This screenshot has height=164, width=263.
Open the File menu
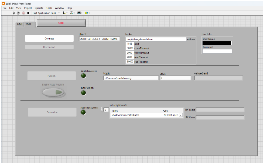coord(5,8)
